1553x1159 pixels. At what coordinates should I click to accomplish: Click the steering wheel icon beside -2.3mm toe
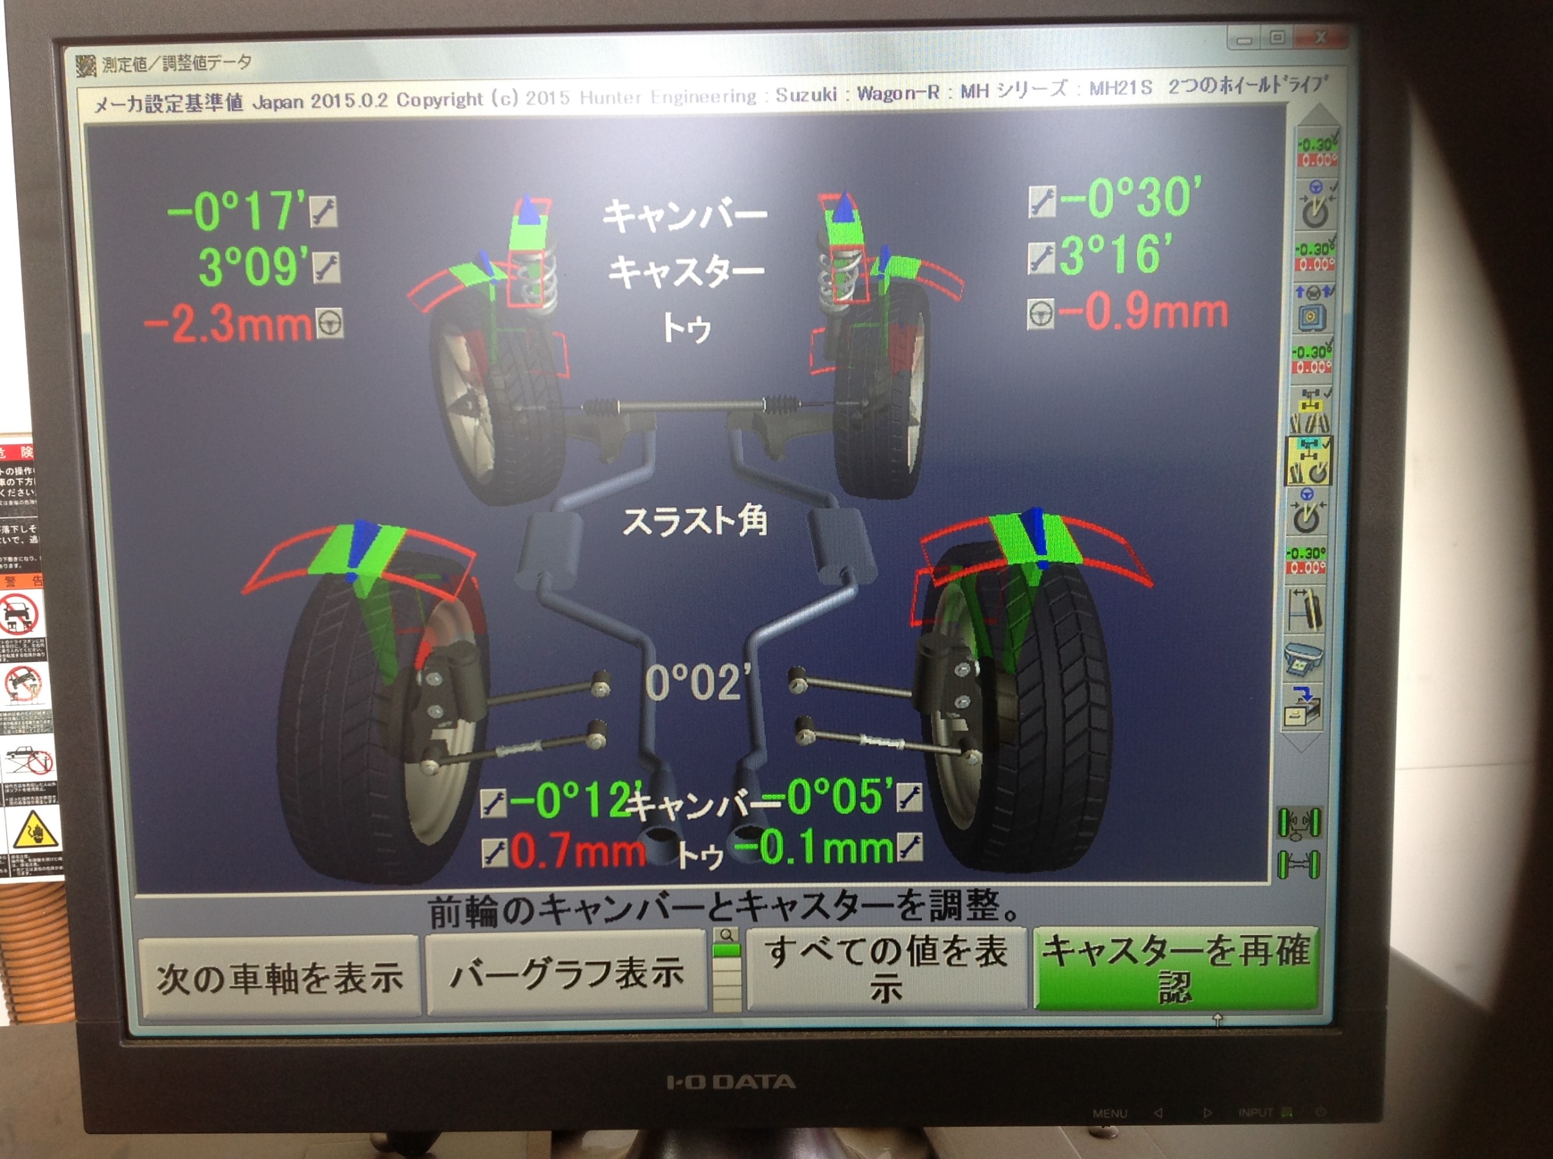tap(329, 323)
